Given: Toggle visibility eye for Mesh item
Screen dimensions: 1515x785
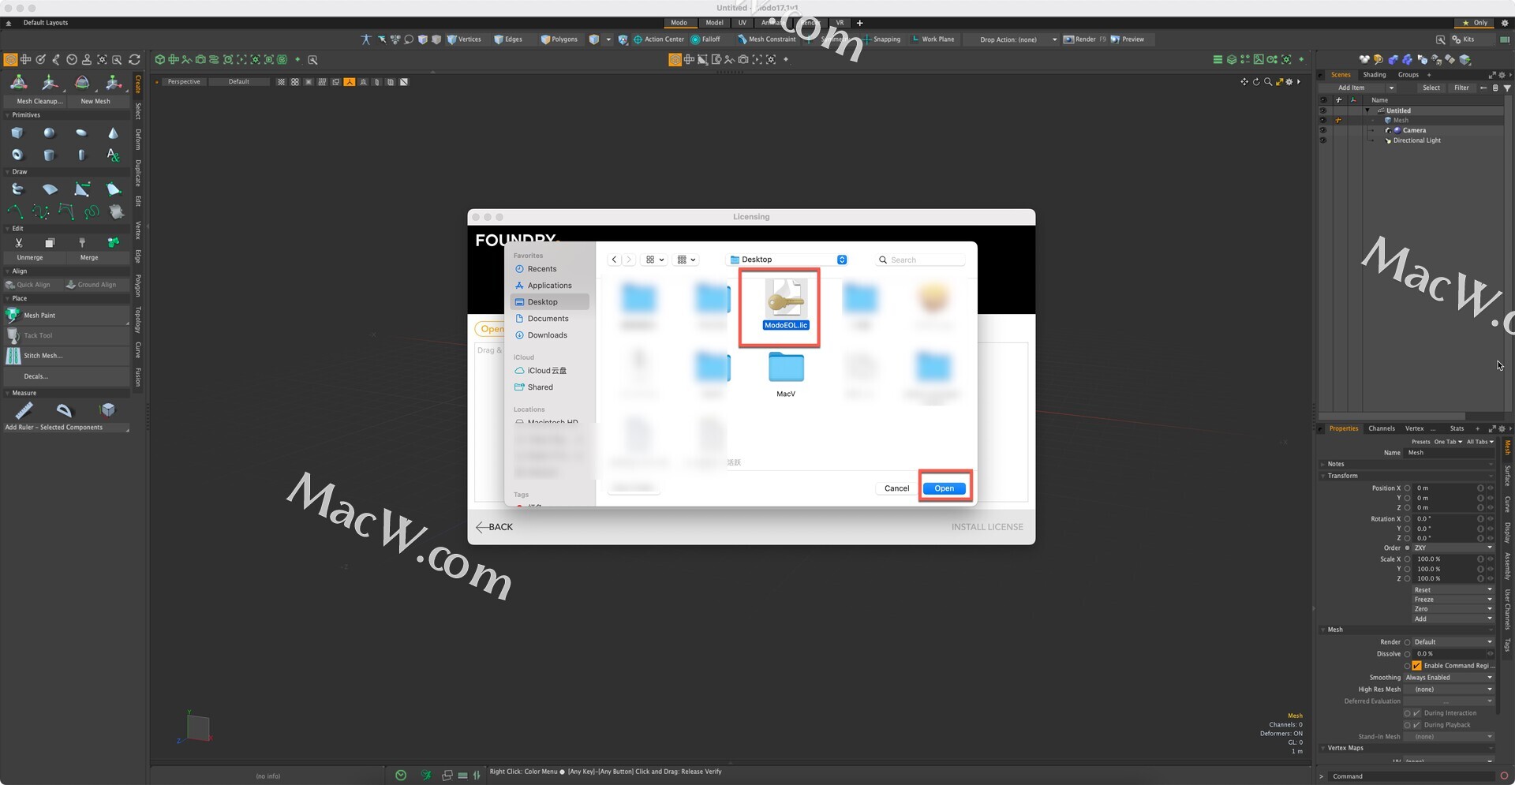Looking at the screenshot, I should (1323, 121).
